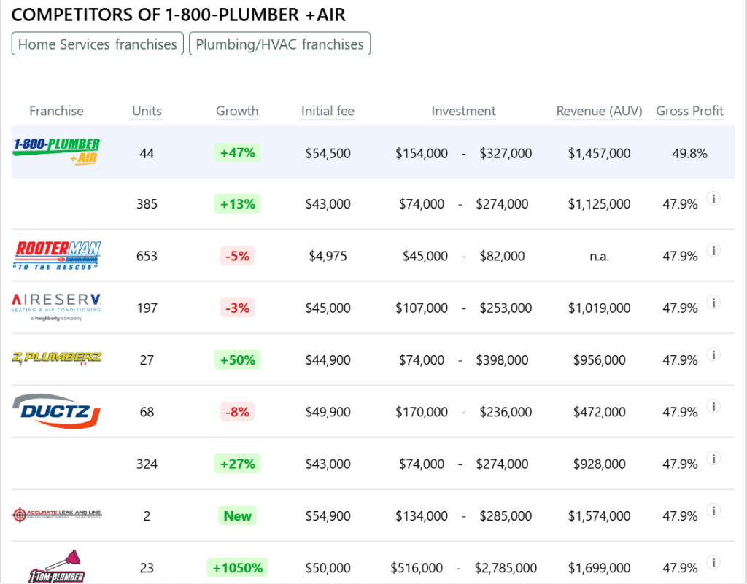Click the Growth column header

coord(237,111)
